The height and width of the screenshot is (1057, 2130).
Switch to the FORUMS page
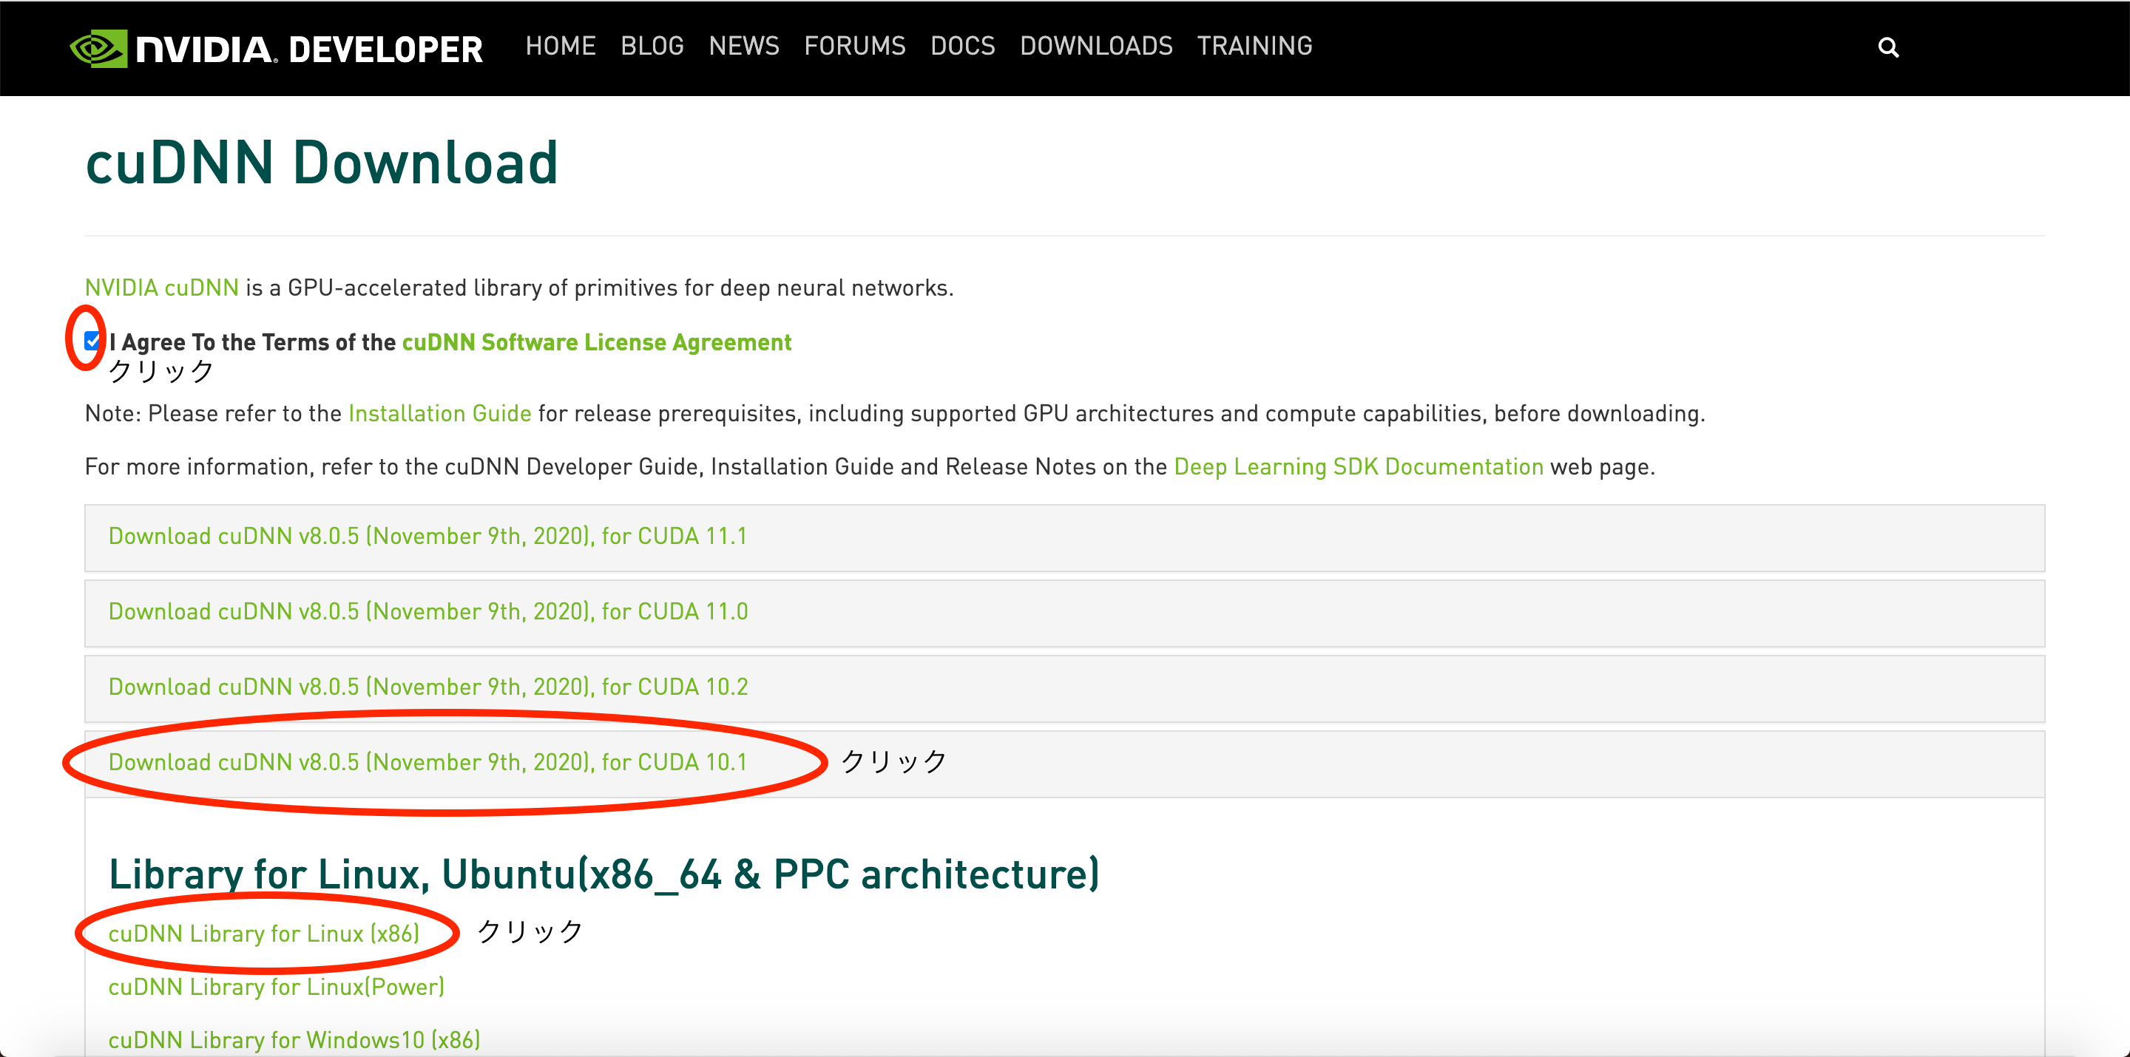pos(855,45)
